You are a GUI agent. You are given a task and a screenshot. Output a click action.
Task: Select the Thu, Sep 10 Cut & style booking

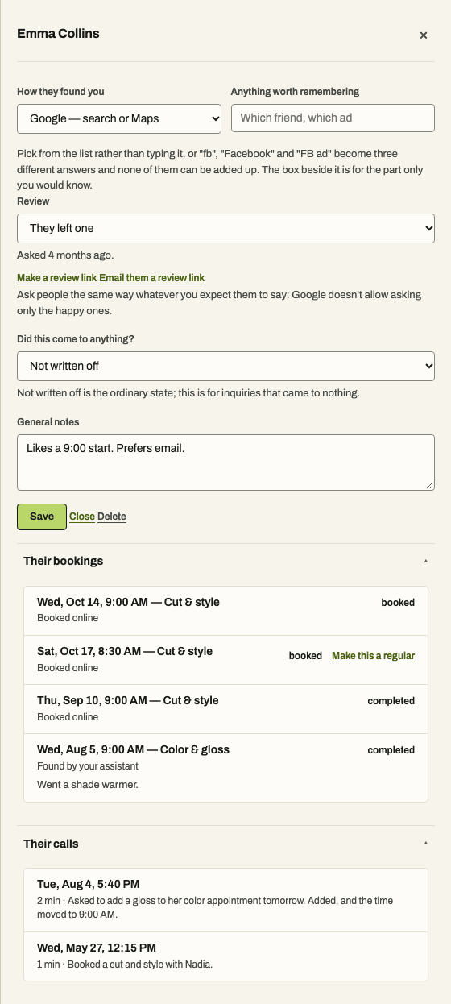pyautogui.click(x=225, y=708)
